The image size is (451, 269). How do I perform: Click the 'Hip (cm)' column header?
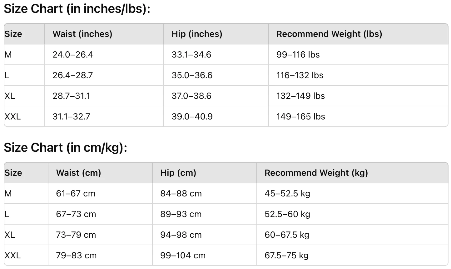[x=178, y=173]
